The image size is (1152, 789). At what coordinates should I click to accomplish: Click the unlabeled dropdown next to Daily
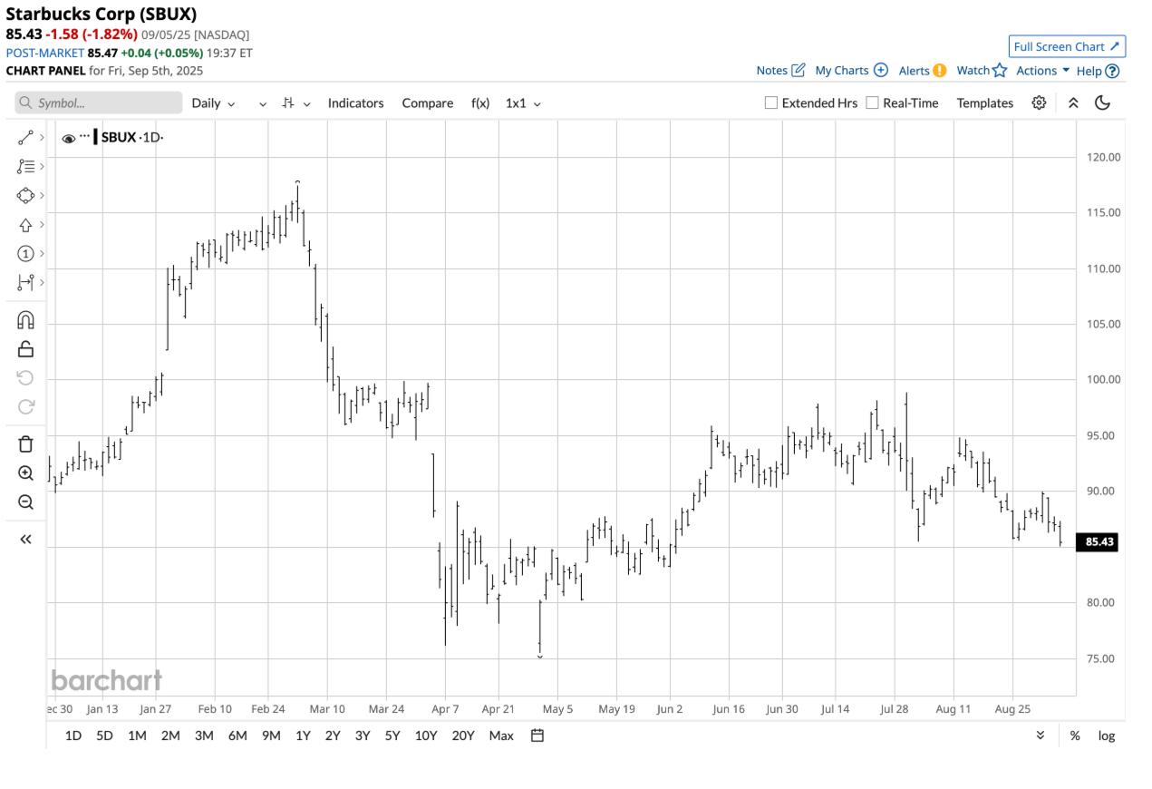coord(263,103)
